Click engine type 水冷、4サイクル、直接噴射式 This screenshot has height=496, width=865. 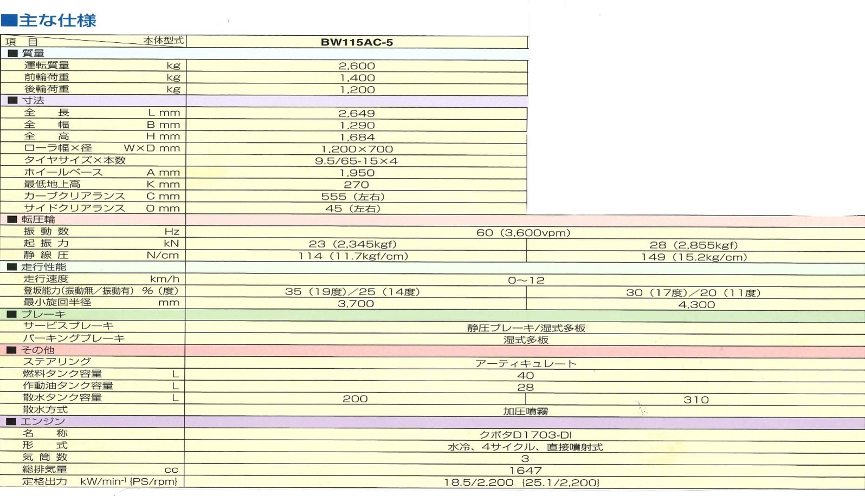point(526,448)
